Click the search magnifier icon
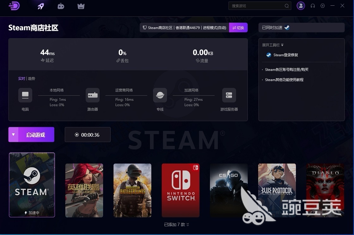Image resolution: width=354 pixels, height=235 pixels. coord(286,6)
